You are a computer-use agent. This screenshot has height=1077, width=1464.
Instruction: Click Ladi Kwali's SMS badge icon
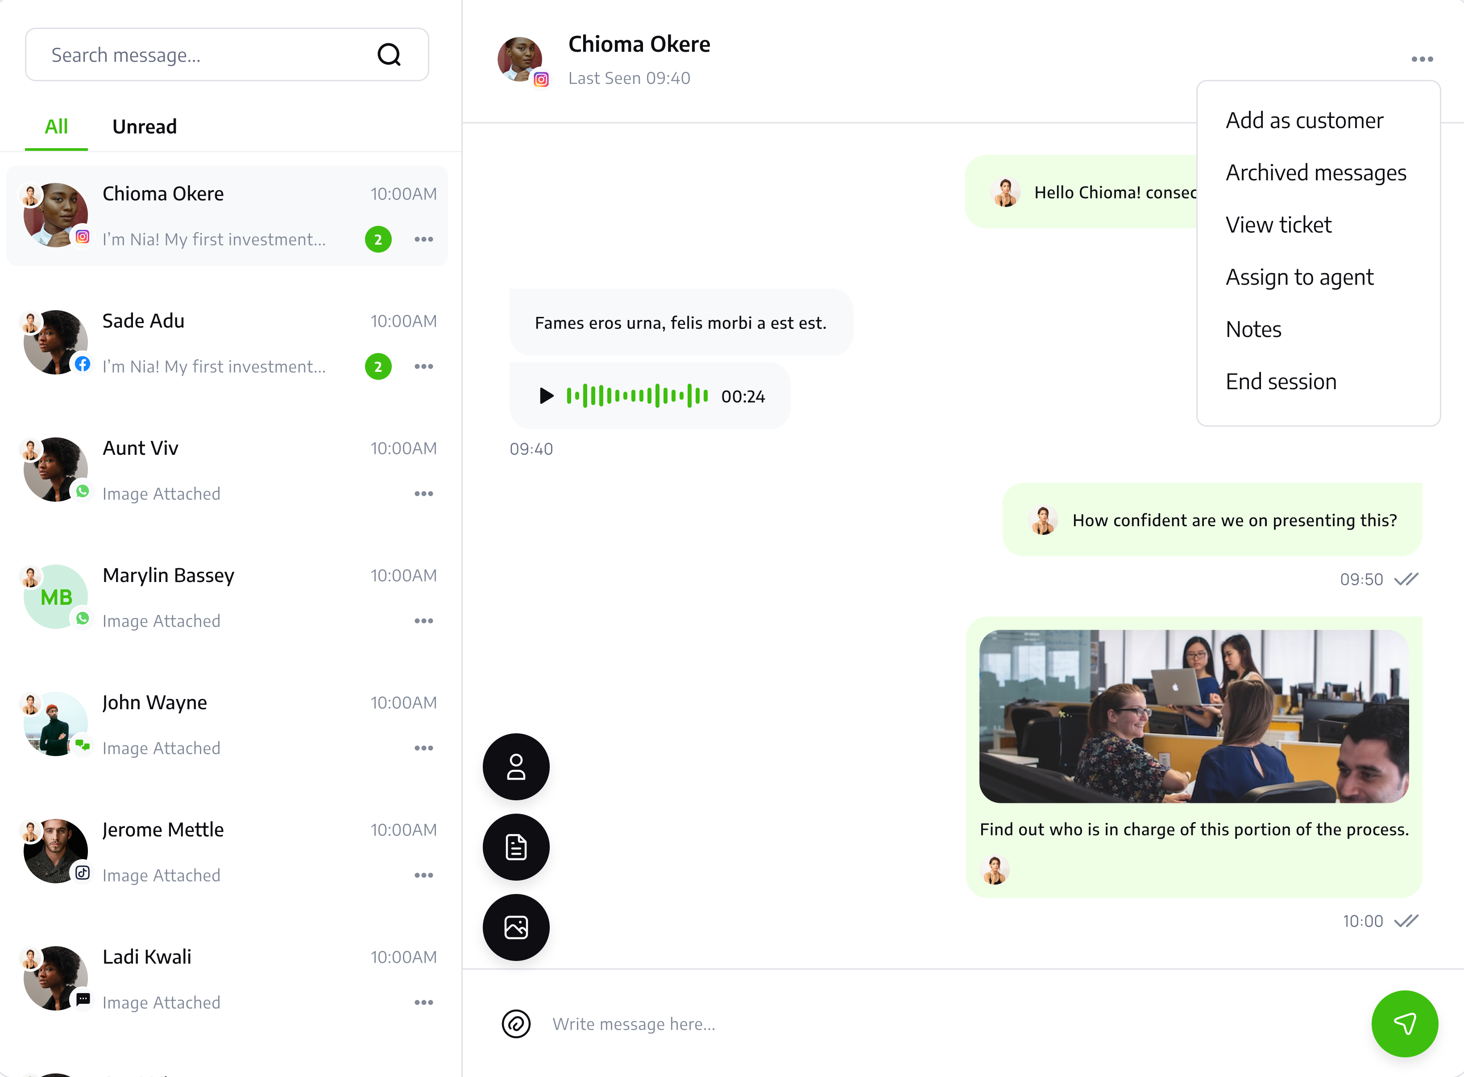tap(82, 999)
